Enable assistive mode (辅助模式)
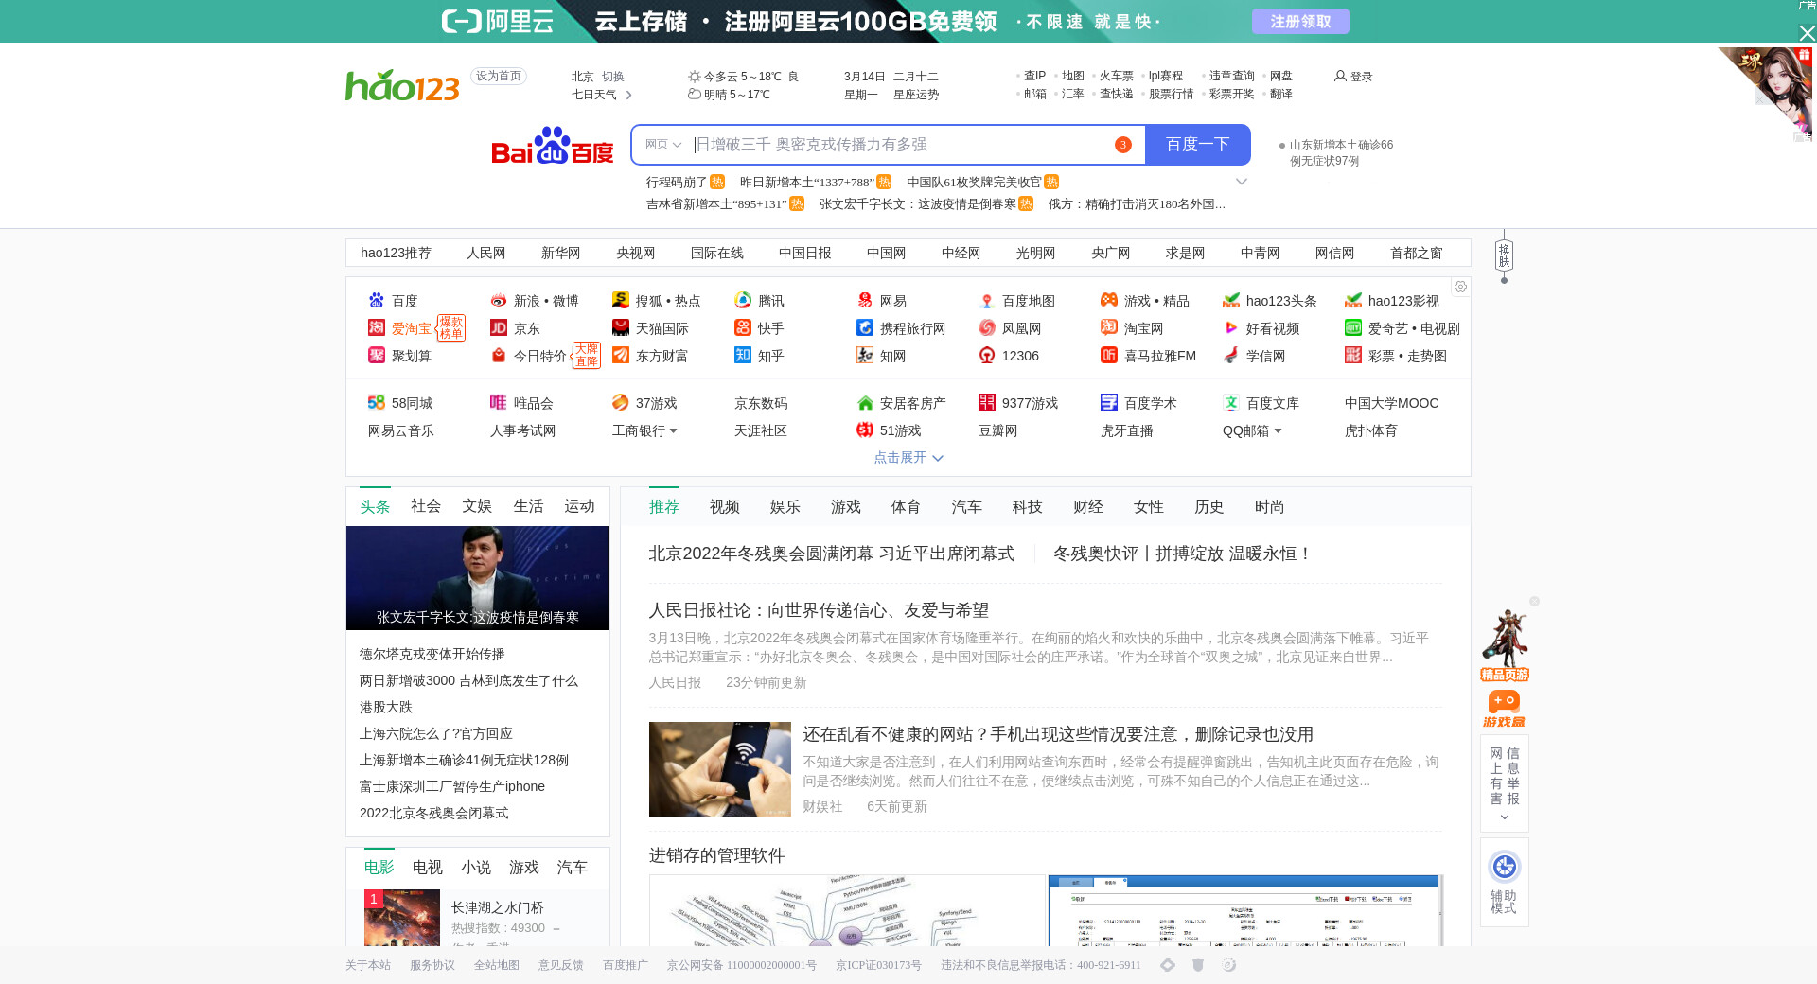 1504,881
